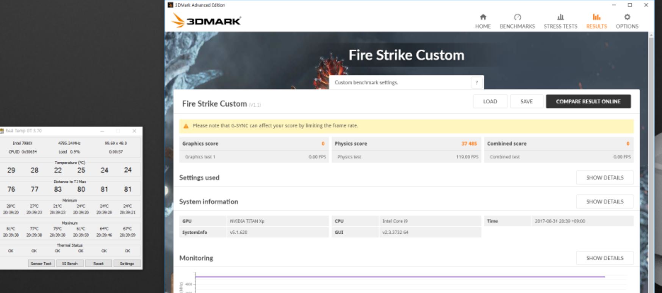Open Options via the gear icon
Screen dimensions: 662x293
[x=627, y=17]
